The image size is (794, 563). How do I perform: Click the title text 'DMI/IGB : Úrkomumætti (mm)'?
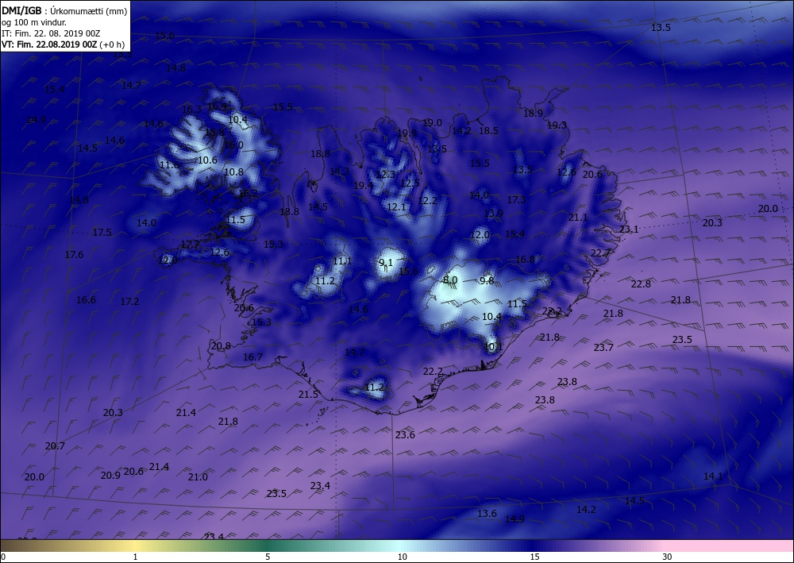(64, 10)
